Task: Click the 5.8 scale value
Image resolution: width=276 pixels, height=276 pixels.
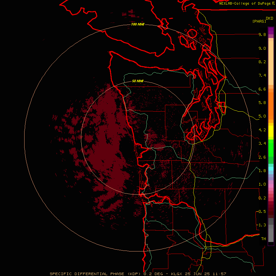Action: [262, 103]
